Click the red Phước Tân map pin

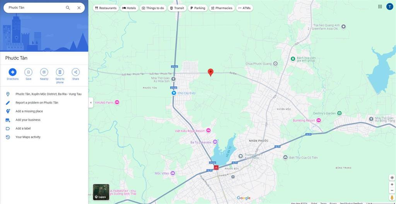210,72
